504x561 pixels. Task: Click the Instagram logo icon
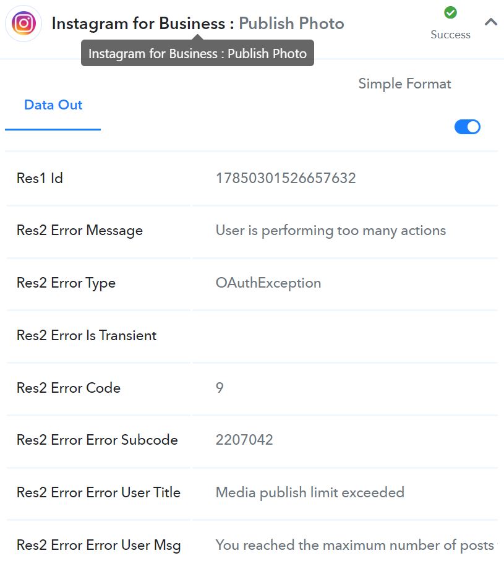tap(23, 24)
